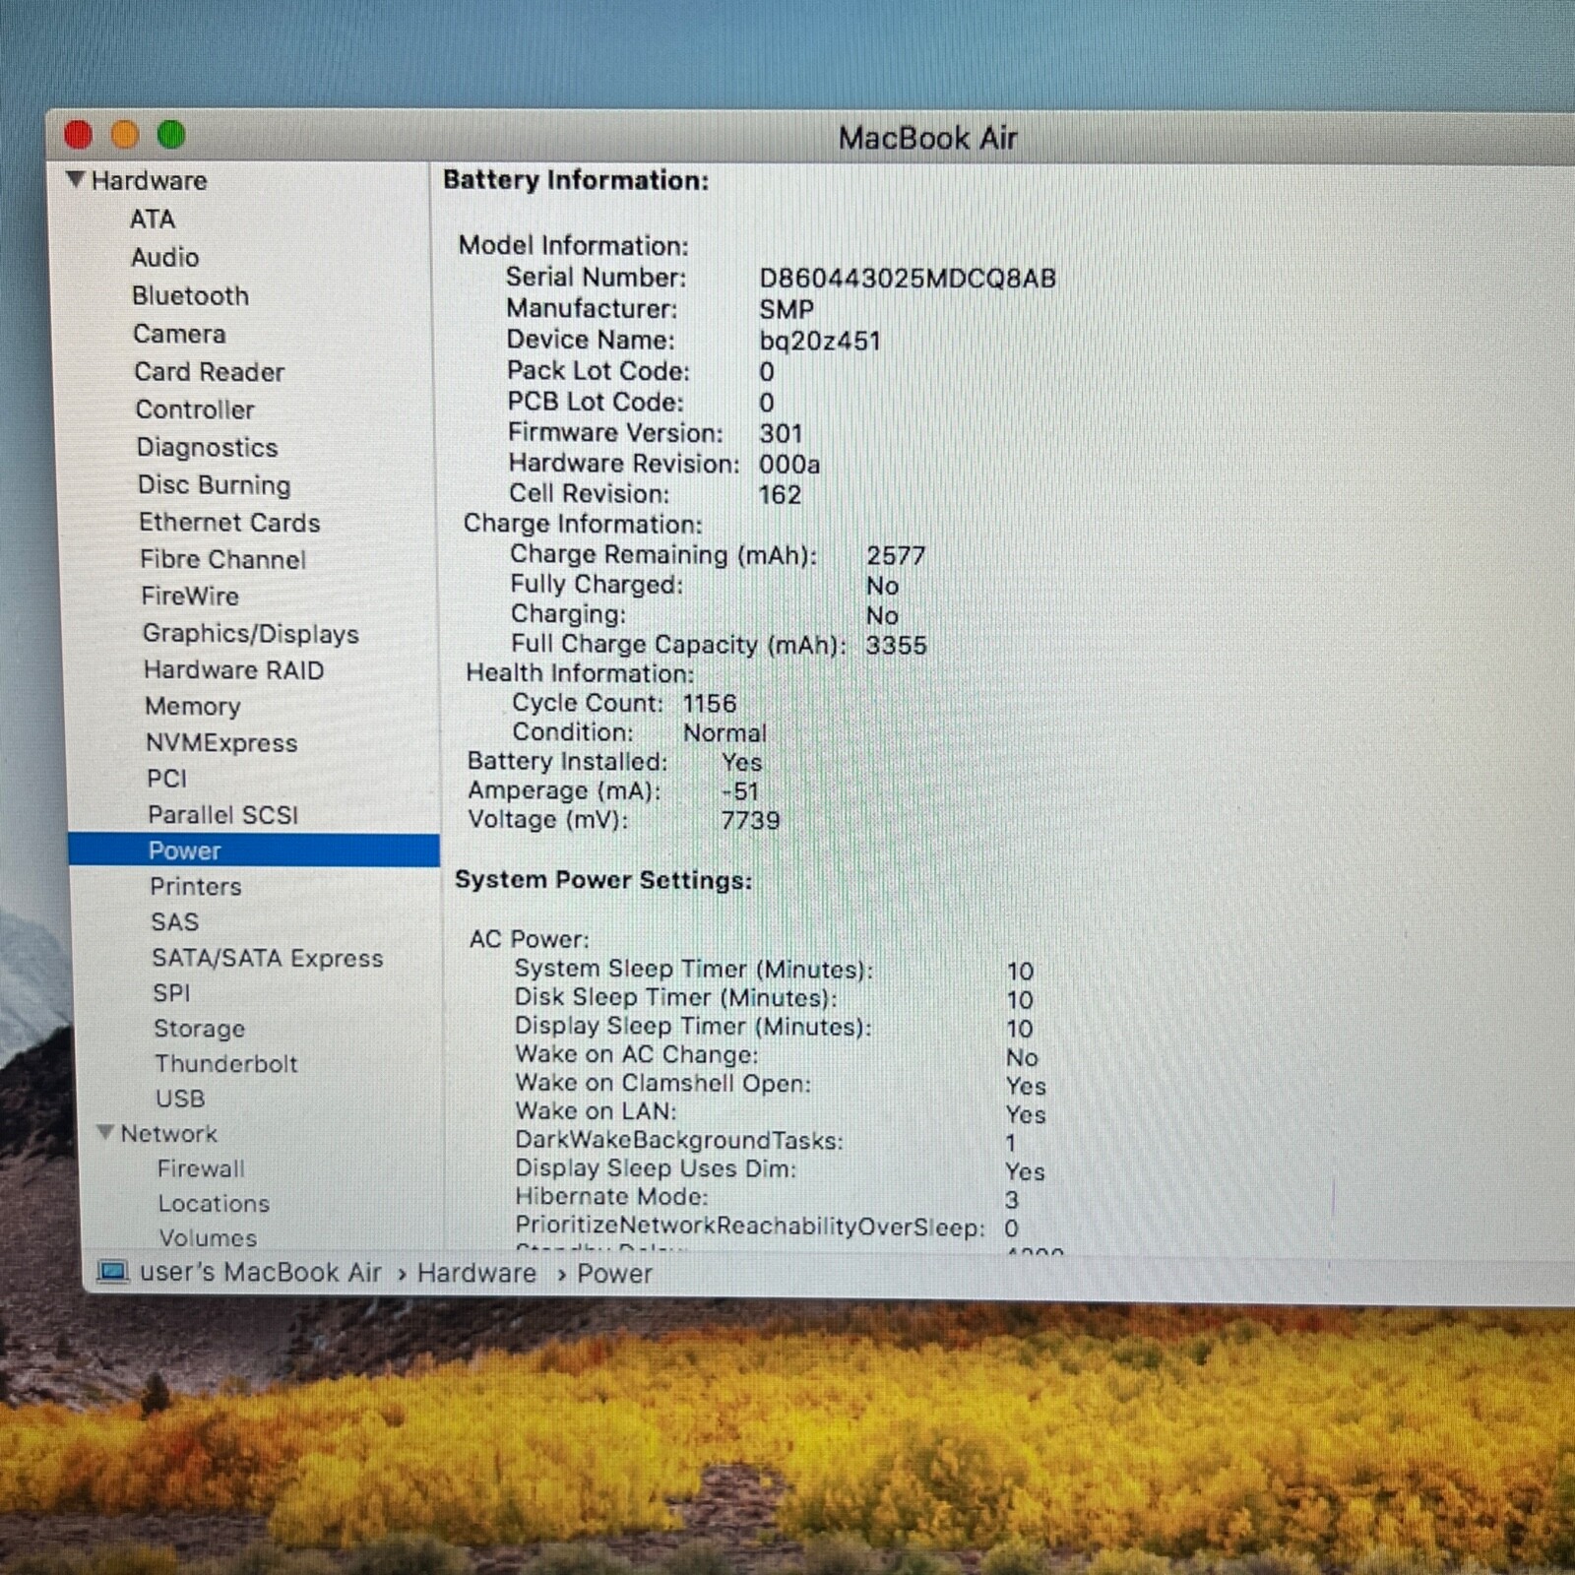Click the computer icon in path bar
Viewport: 1575px width, 1575px height.
[x=113, y=1273]
